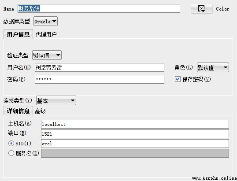Screen dimensions: 237x181
Task: Select the SID radio button
Action: click(11, 144)
